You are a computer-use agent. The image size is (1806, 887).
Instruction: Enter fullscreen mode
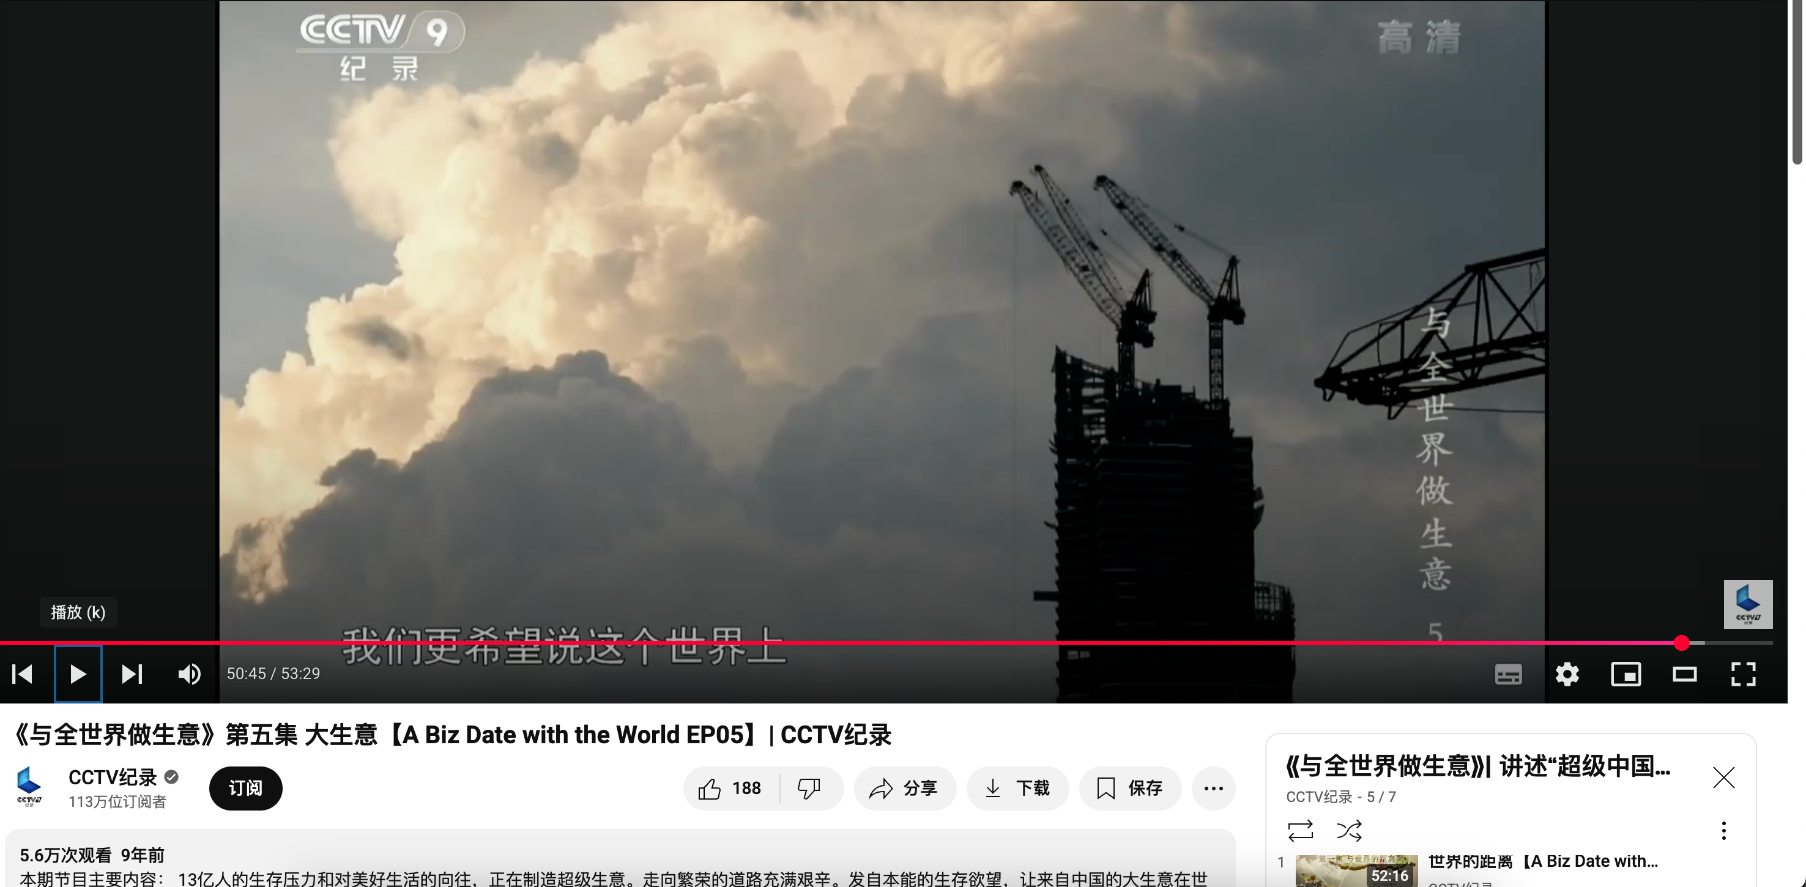click(1743, 674)
